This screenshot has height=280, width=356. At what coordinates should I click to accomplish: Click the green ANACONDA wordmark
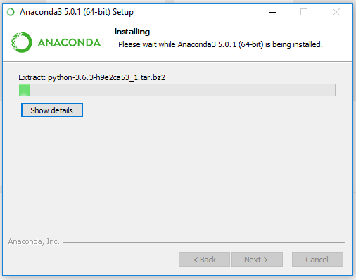69,43
